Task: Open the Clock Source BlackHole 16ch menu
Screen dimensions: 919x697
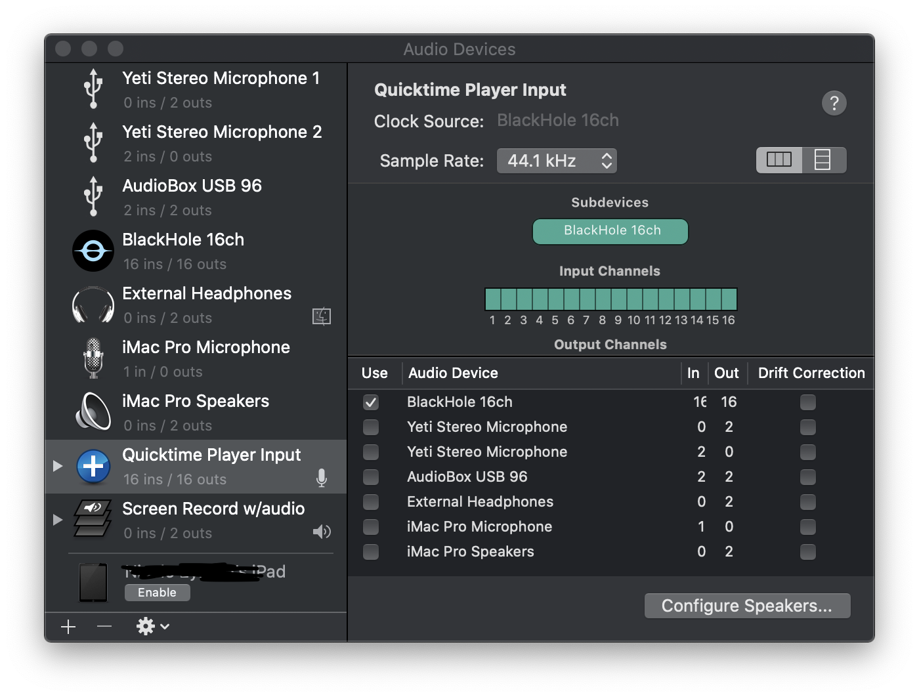Action: pyautogui.click(x=558, y=121)
